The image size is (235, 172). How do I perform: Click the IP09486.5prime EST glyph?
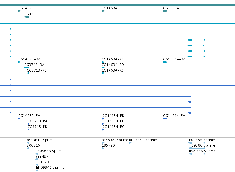[x=197, y=143]
